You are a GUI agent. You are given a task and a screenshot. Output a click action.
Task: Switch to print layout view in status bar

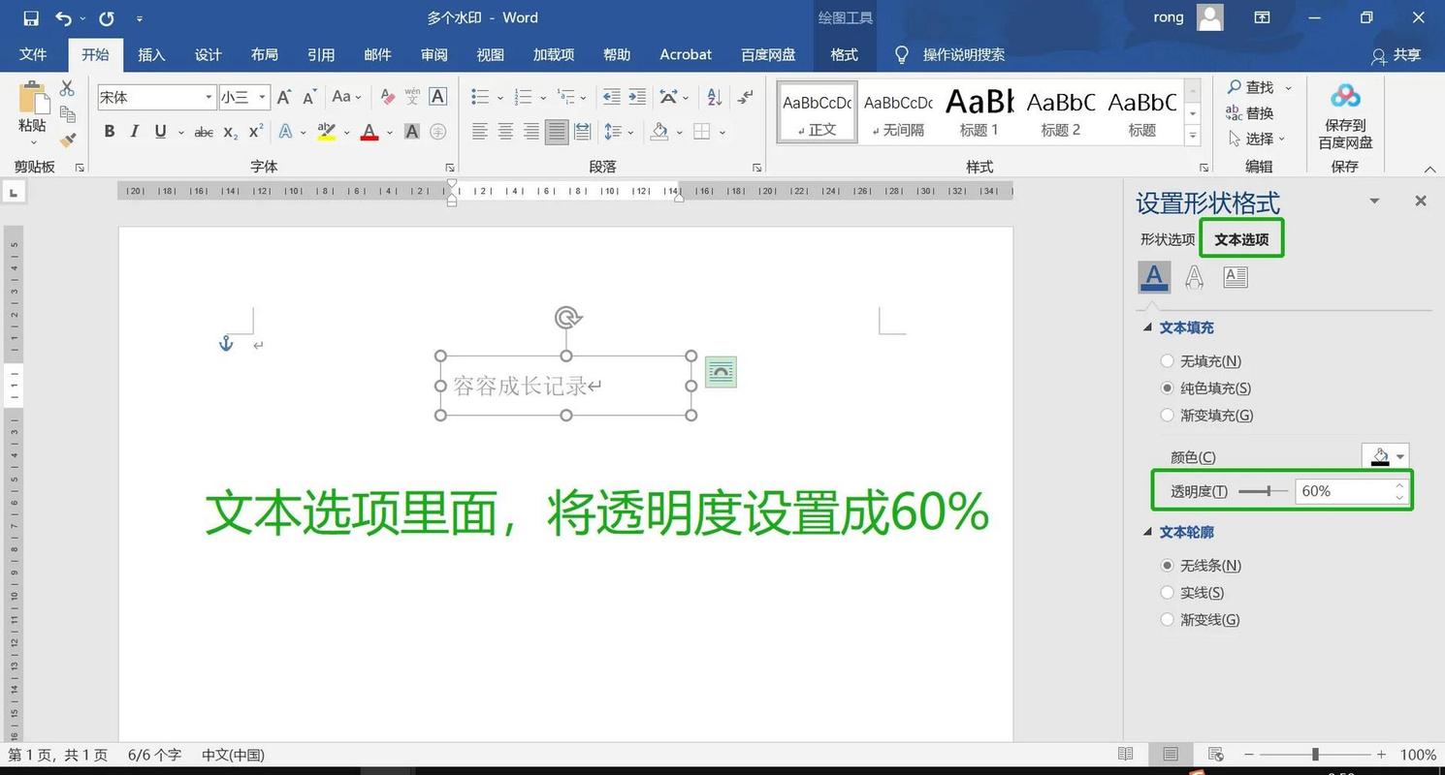(x=1171, y=755)
